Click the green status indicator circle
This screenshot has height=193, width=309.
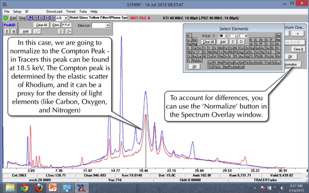pyautogui.click(x=5, y=17)
